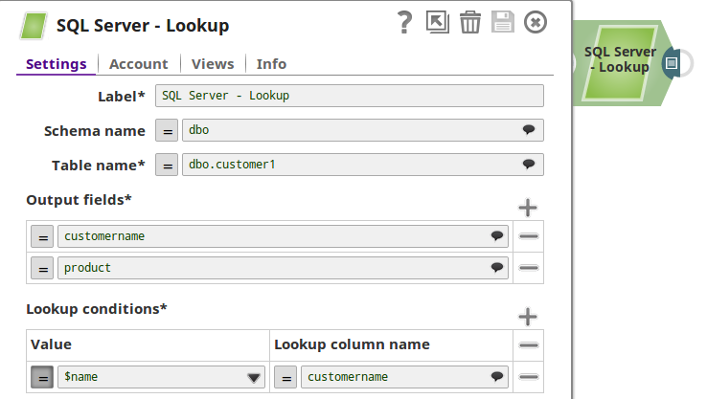Remove the $name lookup condition row
This screenshot has height=399, width=707.
click(x=529, y=376)
